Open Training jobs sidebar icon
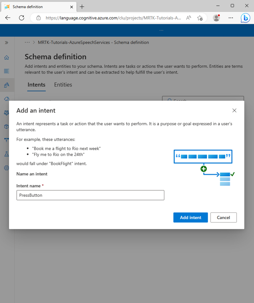Screen dimensions: 254x303 (x=6, y=113)
